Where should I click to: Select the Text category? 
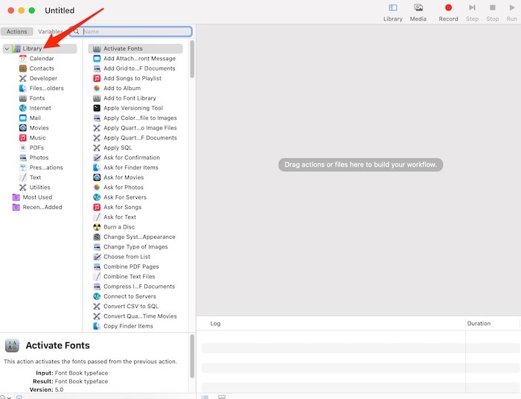pos(30,177)
